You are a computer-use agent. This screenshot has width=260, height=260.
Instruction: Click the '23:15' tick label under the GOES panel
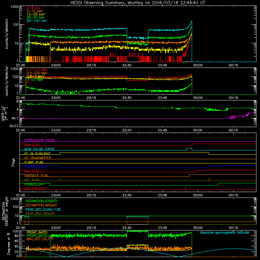pyautogui.click(x=91, y=130)
